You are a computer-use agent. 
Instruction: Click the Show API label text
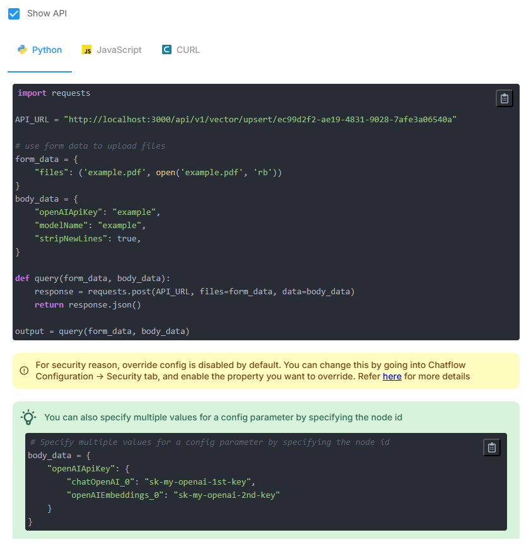47,14
